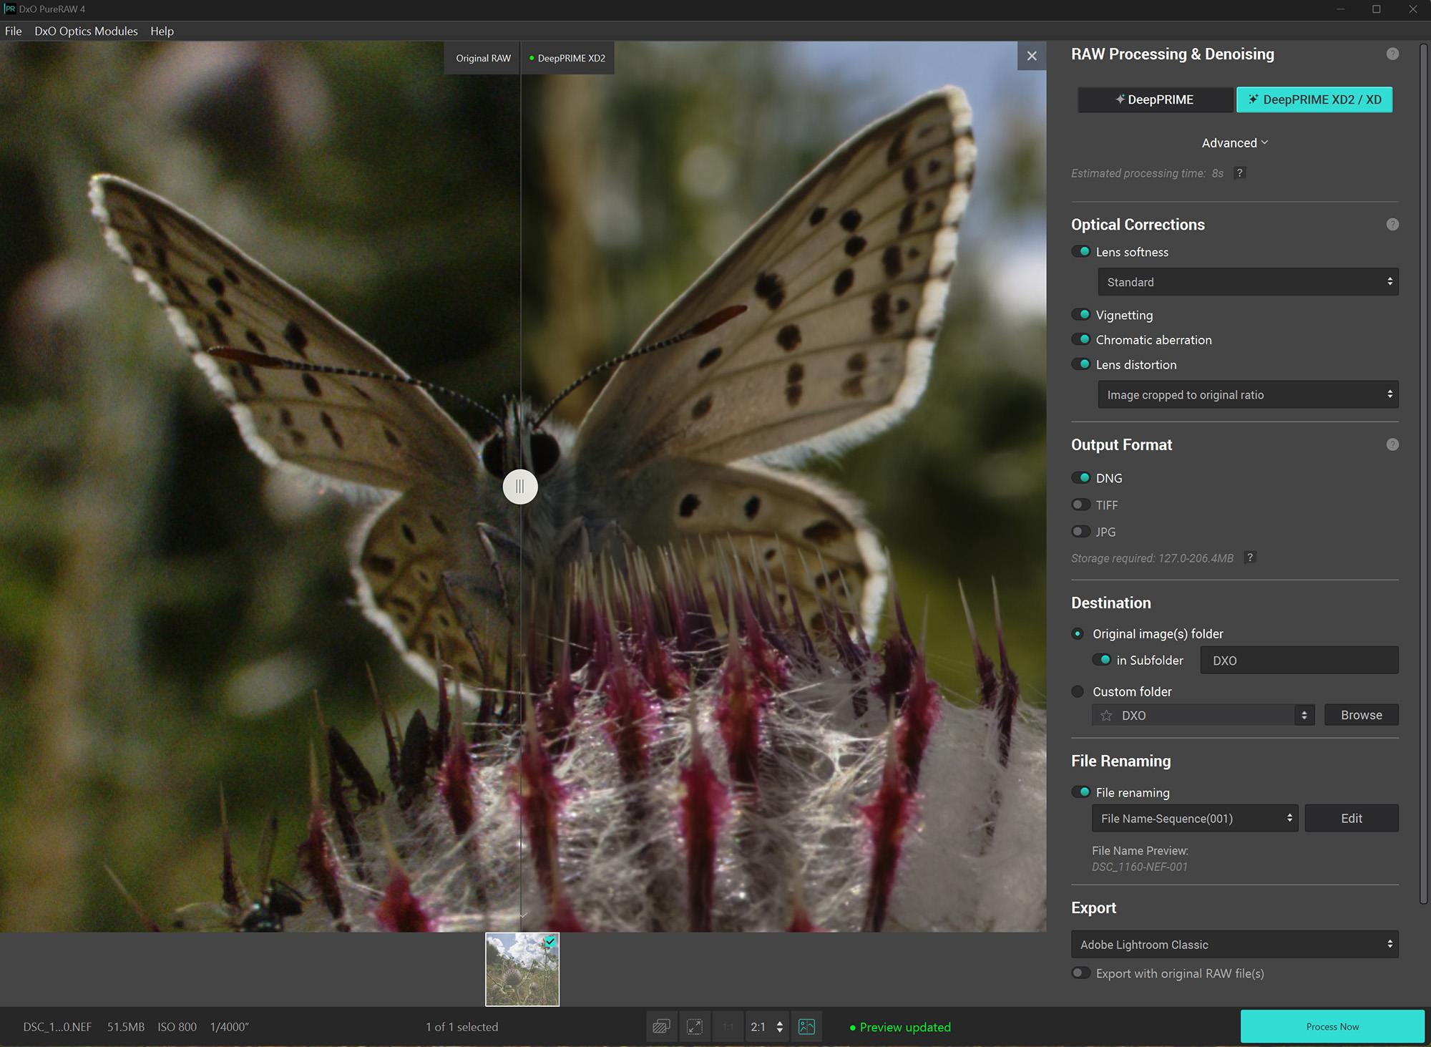Toggle Chromatic aberration correction
The height and width of the screenshot is (1047, 1431).
pos(1080,340)
